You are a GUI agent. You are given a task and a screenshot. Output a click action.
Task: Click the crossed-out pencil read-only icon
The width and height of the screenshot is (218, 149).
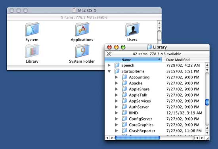109,54
